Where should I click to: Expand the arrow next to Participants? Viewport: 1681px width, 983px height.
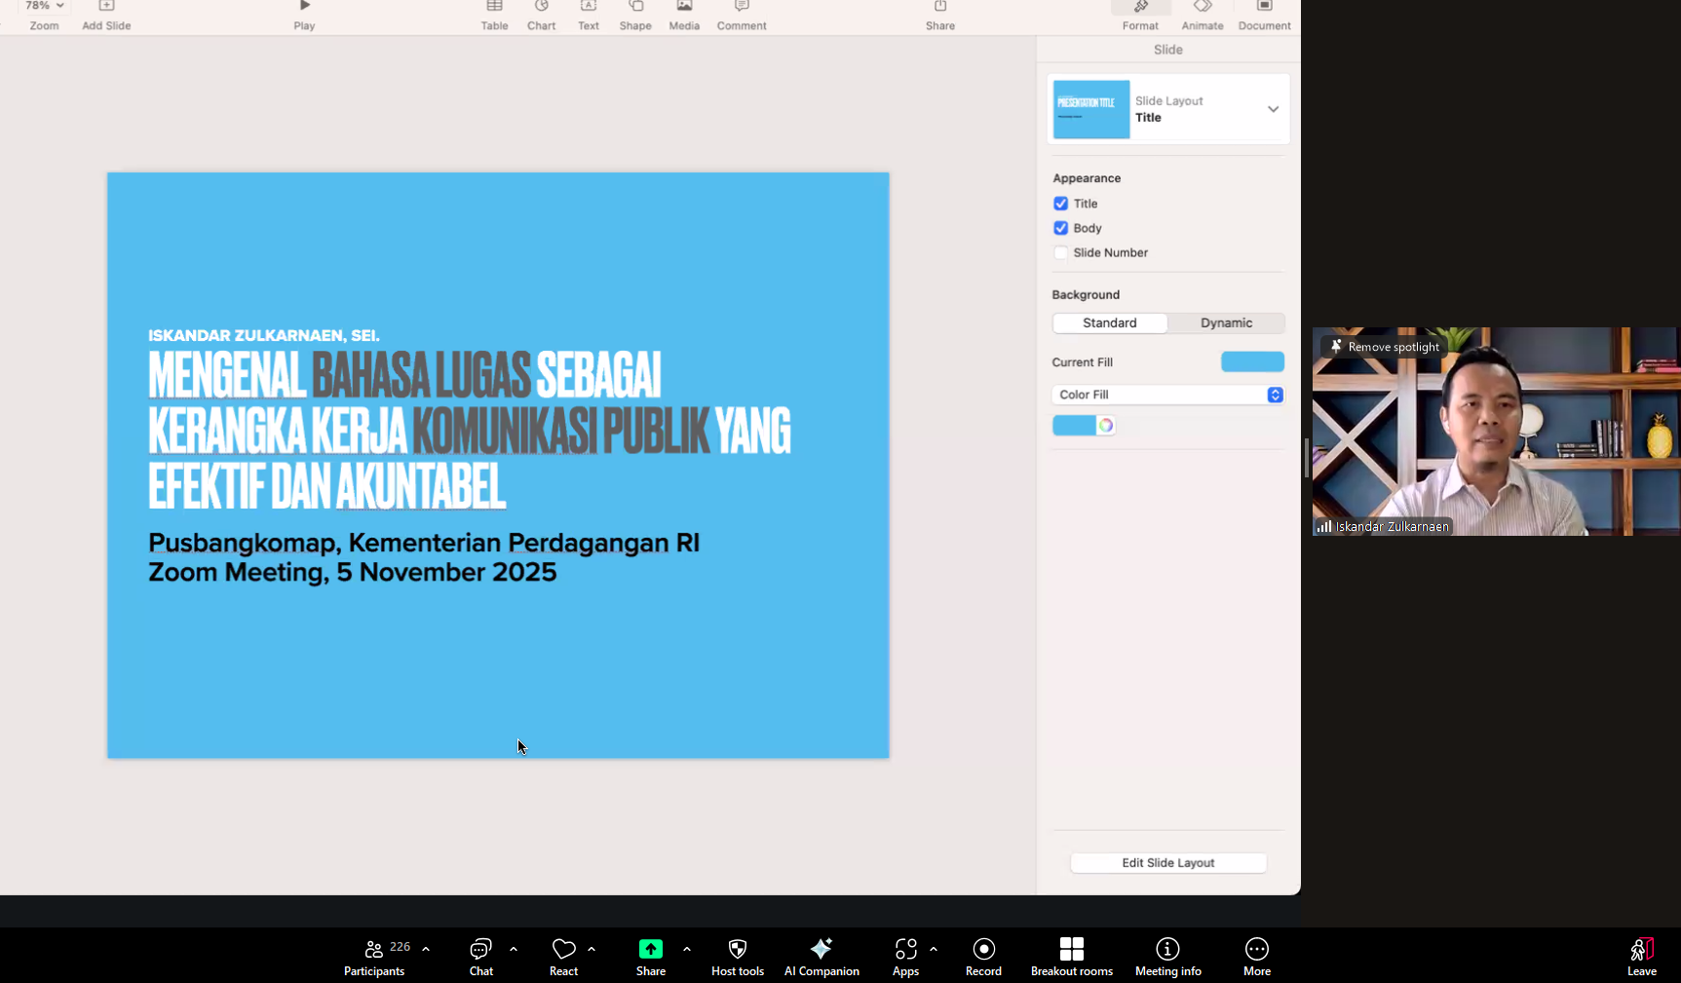pos(426,949)
